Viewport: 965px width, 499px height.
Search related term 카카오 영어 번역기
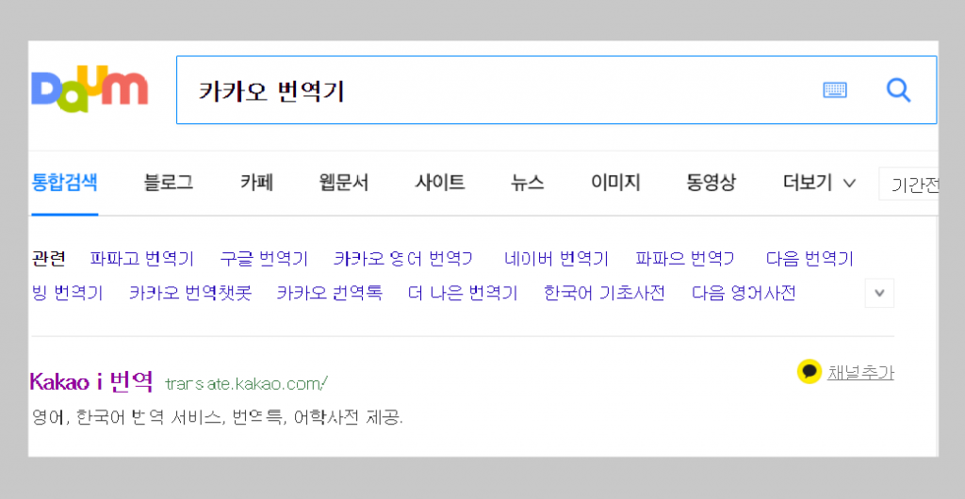point(403,259)
